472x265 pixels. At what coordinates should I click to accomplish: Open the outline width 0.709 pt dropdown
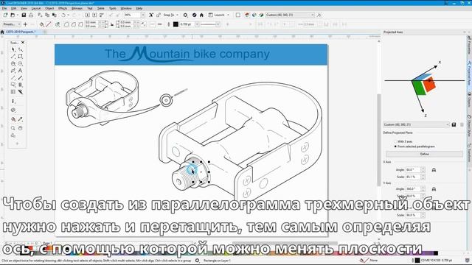click(x=197, y=24)
